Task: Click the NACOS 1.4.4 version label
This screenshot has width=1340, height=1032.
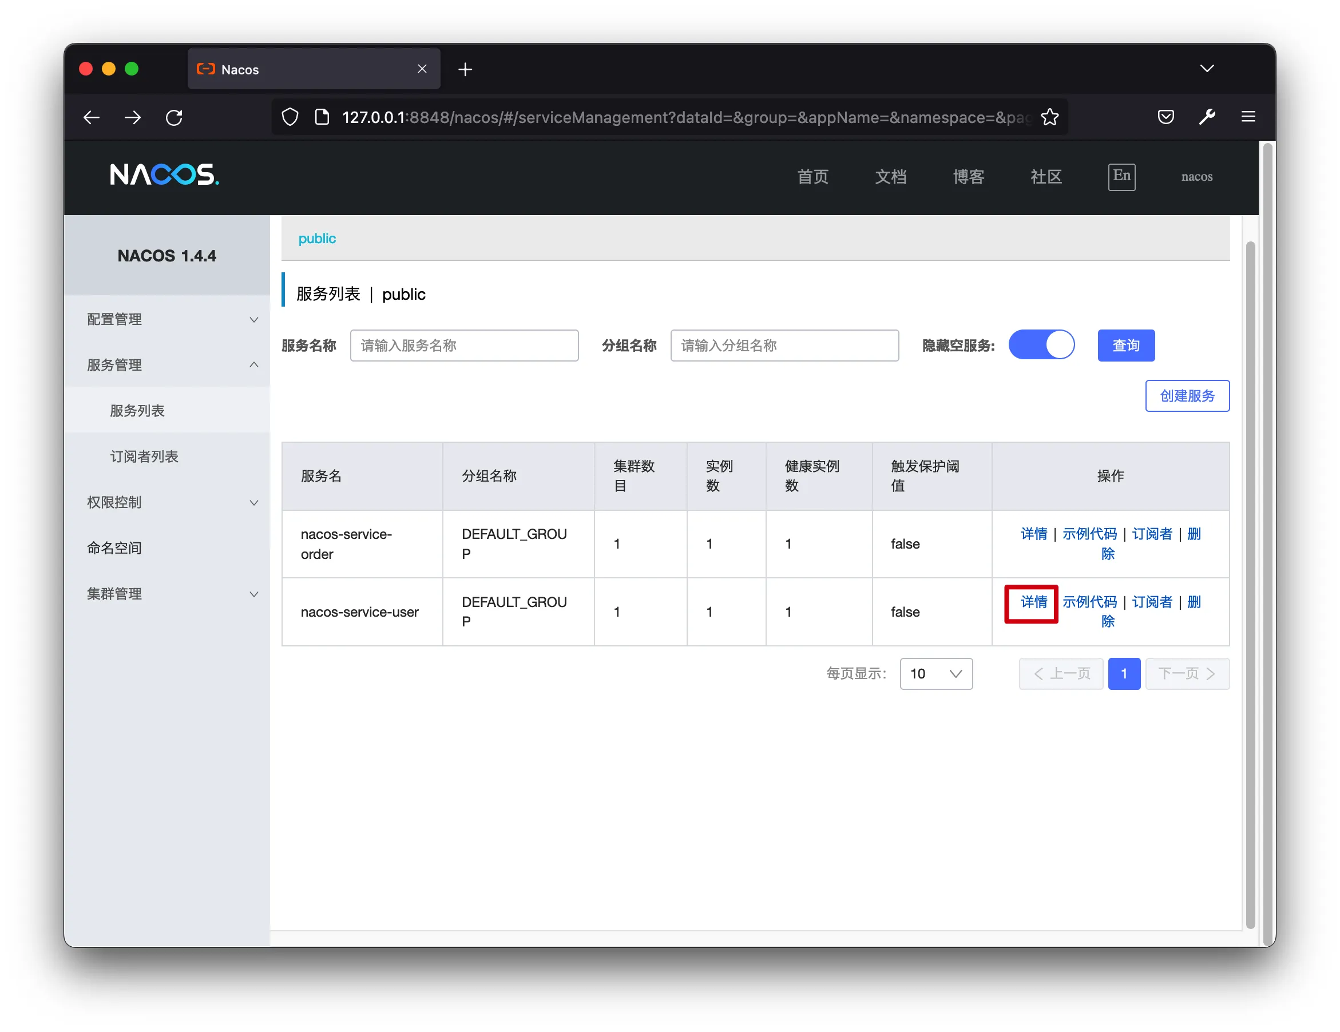Action: (x=167, y=256)
